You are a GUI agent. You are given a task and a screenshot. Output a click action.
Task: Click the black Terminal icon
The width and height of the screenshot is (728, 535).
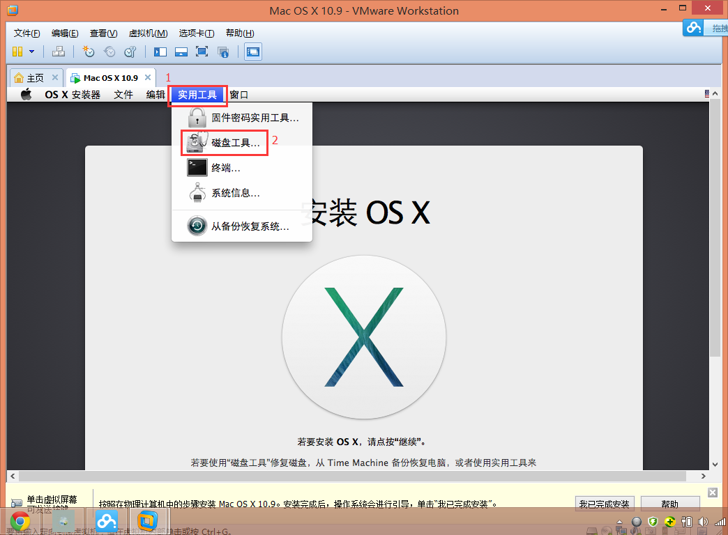[x=197, y=167]
